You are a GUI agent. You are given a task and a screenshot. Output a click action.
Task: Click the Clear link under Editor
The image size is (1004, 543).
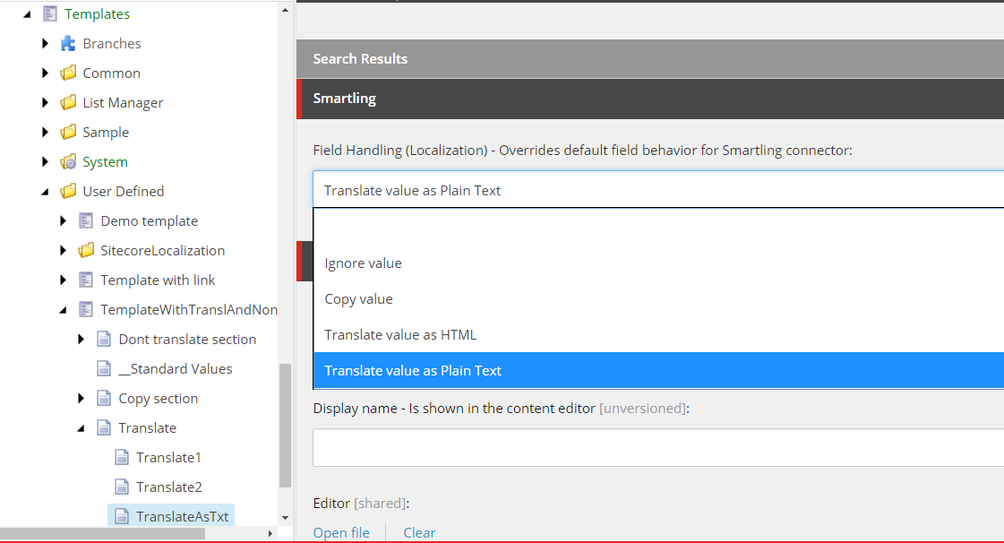point(419,533)
